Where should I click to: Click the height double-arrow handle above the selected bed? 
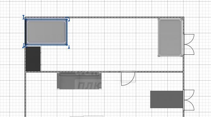pos(23,17)
